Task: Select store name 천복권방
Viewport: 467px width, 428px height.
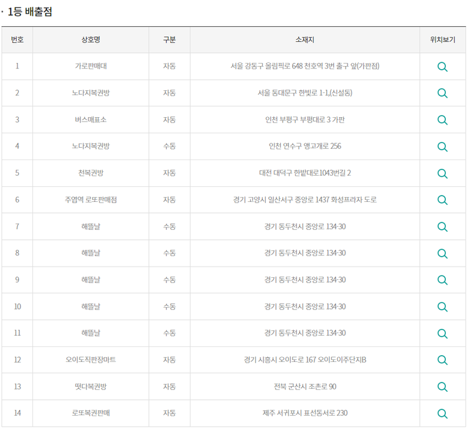Action: (x=91, y=173)
